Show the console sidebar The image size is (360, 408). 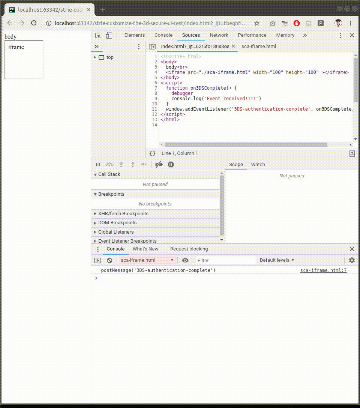coord(97,260)
